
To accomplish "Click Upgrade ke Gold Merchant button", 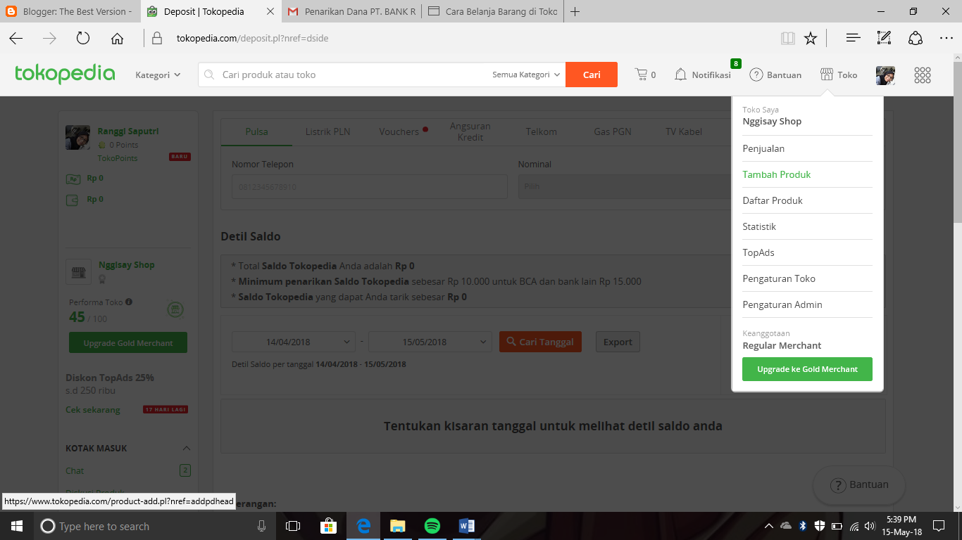I will [807, 369].
